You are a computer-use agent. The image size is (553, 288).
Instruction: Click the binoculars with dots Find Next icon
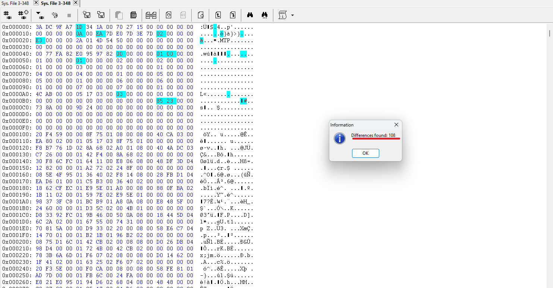tap(265, 15)
